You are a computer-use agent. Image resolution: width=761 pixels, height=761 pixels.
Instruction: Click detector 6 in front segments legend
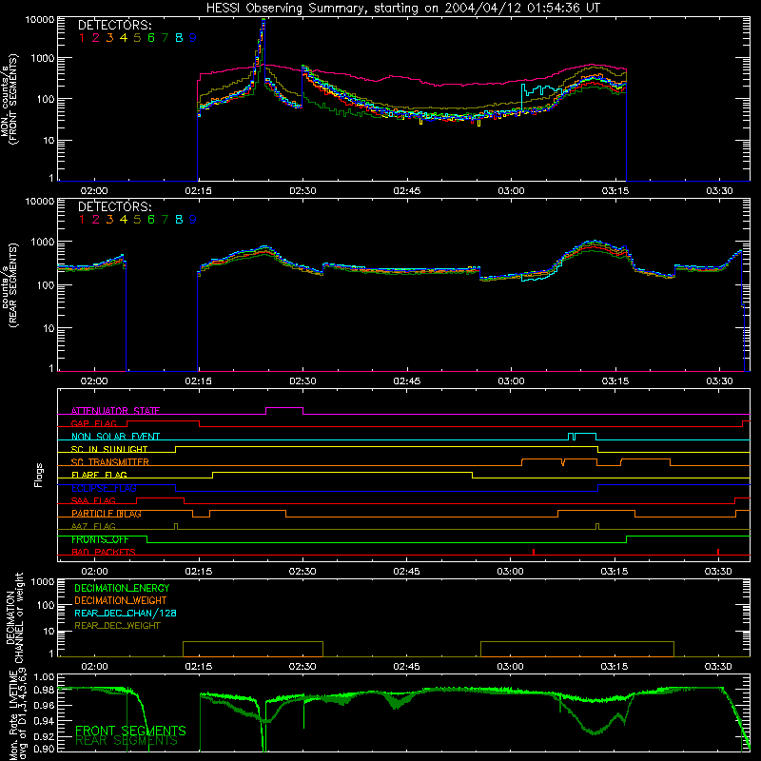(x=151, y=38)
